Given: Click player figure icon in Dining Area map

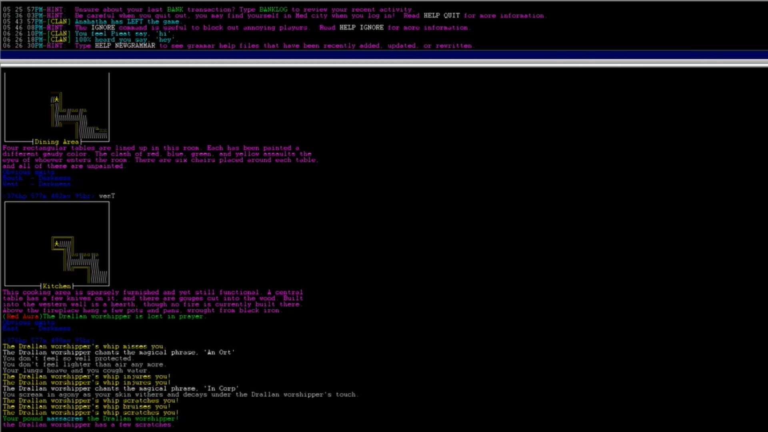Looking at the screenshot, I should [56, 99].
